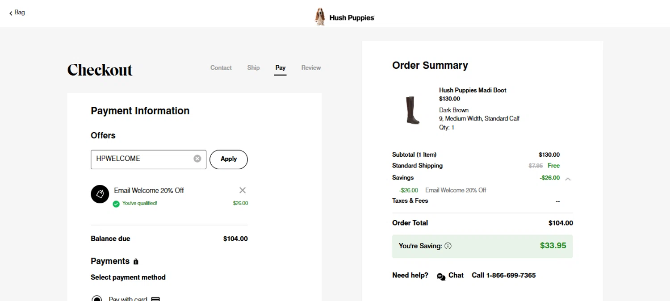Select the Pay checkout step
670x301 pixels.
point(281,68)
